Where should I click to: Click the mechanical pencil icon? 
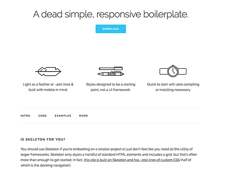pyautogui.click(x=111, y=74)
